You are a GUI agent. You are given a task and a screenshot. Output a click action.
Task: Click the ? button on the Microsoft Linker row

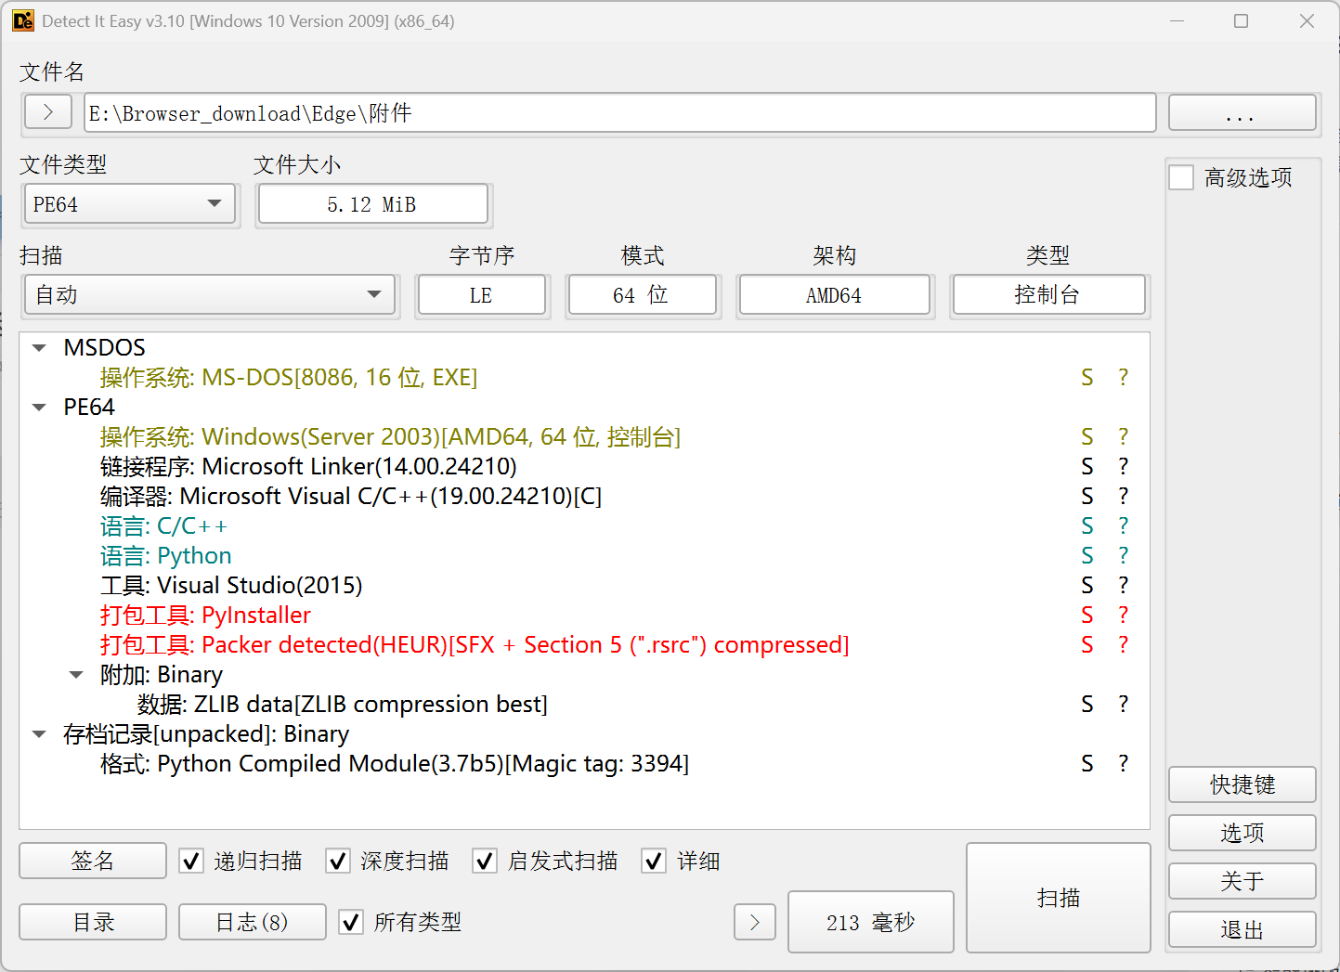pyautogui.click(x=1124, y=467)
